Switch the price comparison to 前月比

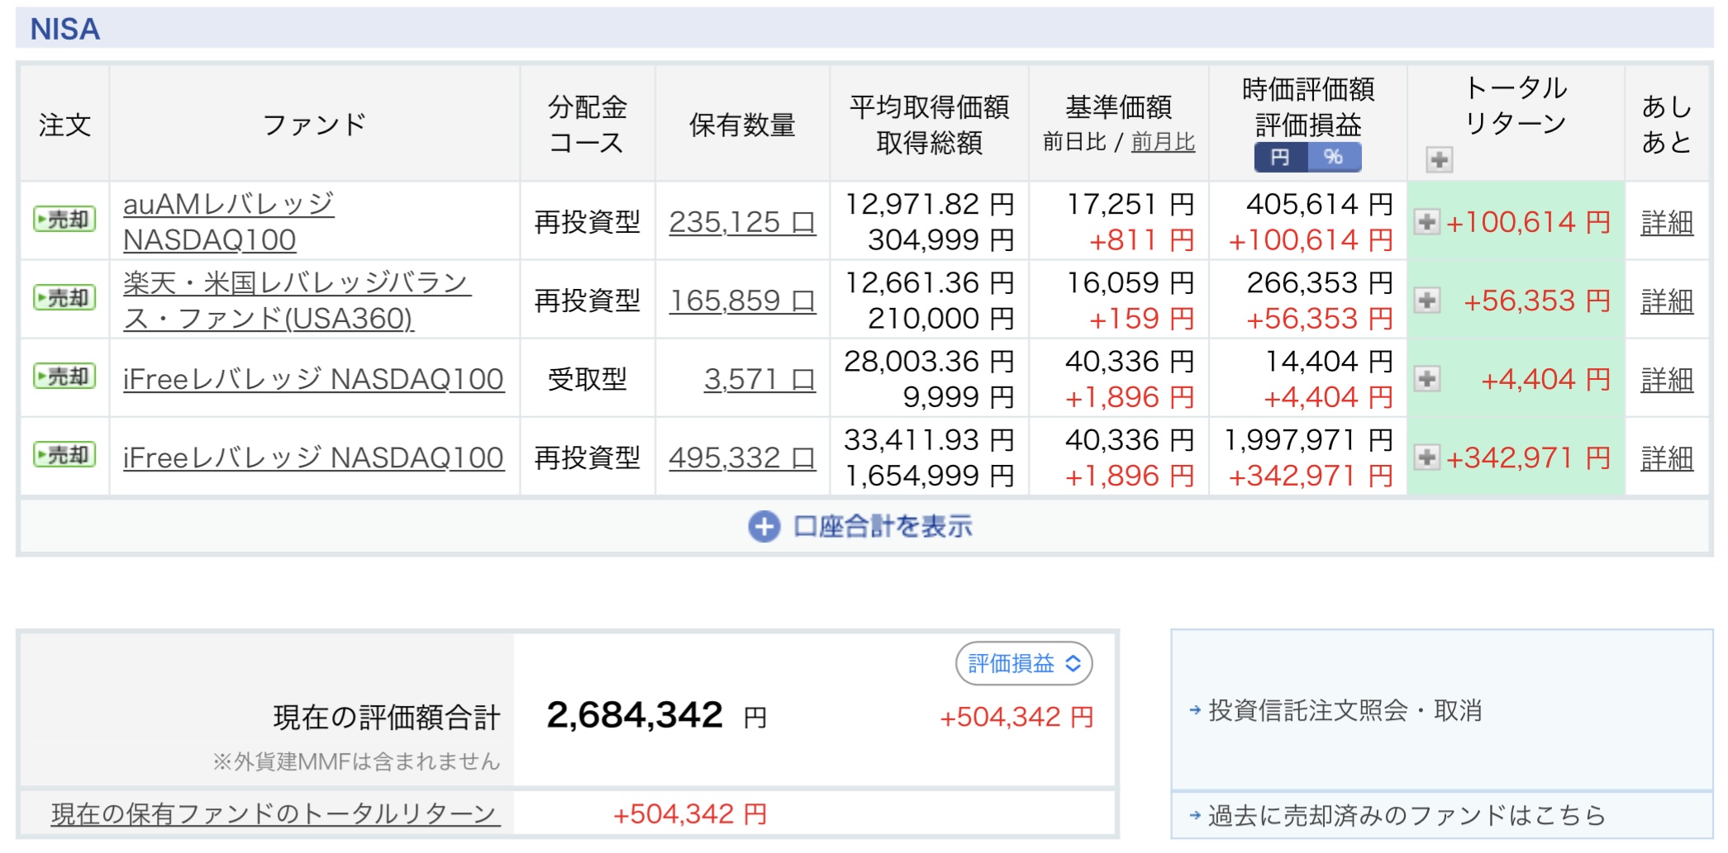point(1163,142)
